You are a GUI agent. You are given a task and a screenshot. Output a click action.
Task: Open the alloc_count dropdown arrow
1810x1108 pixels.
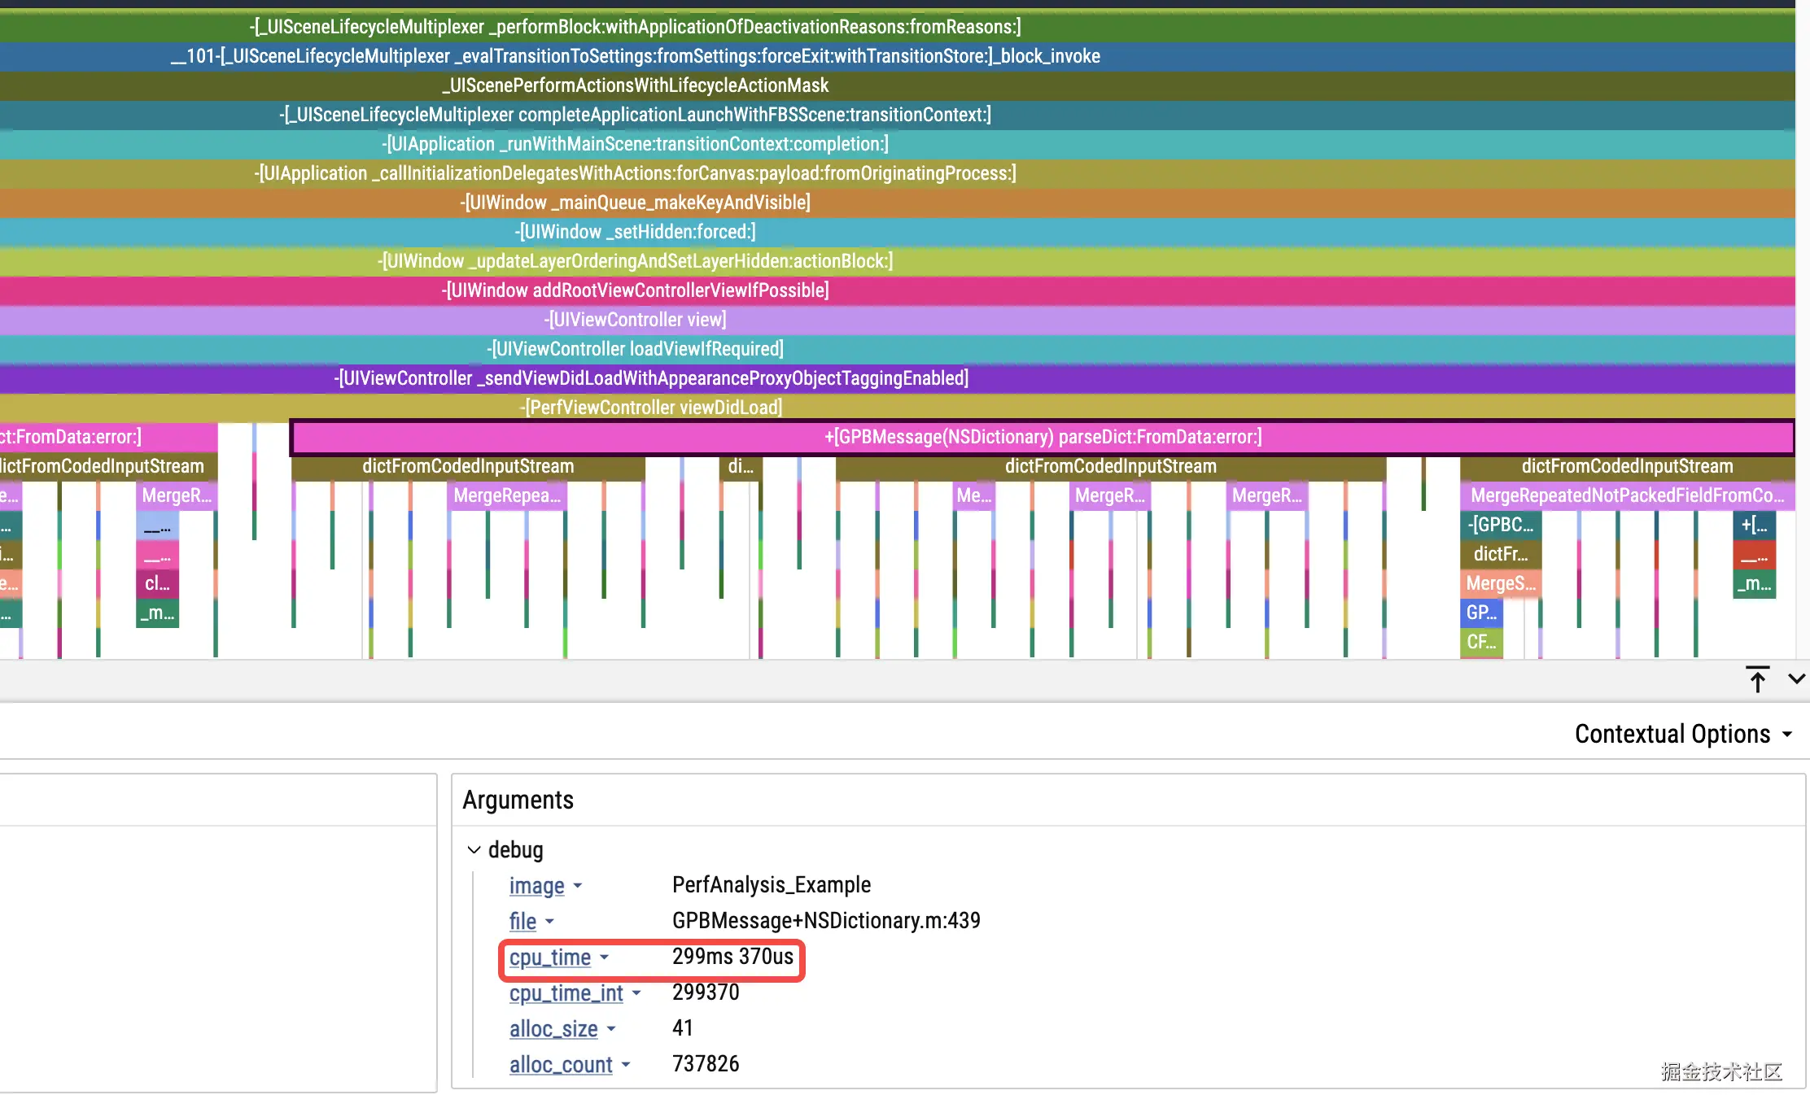[x=626, y=1065]
